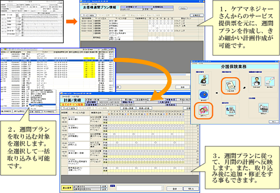
Task: Click the 登録 button at bottom of 計画/実績
Action: coord(175,189)
